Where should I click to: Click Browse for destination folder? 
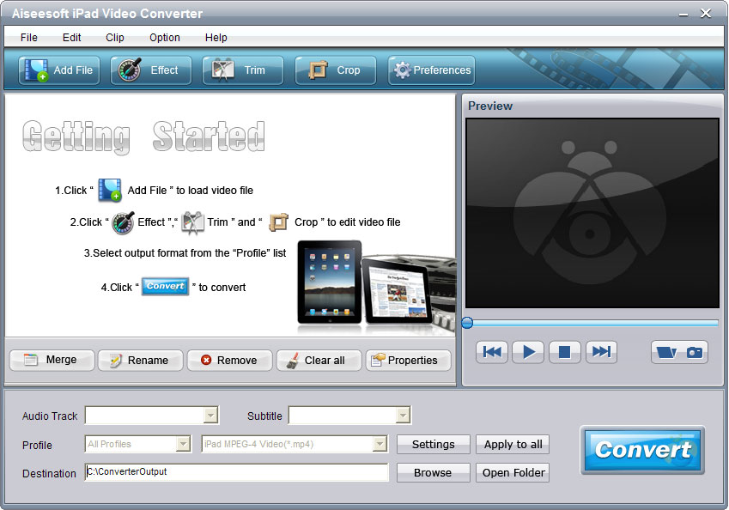(433, 472)
